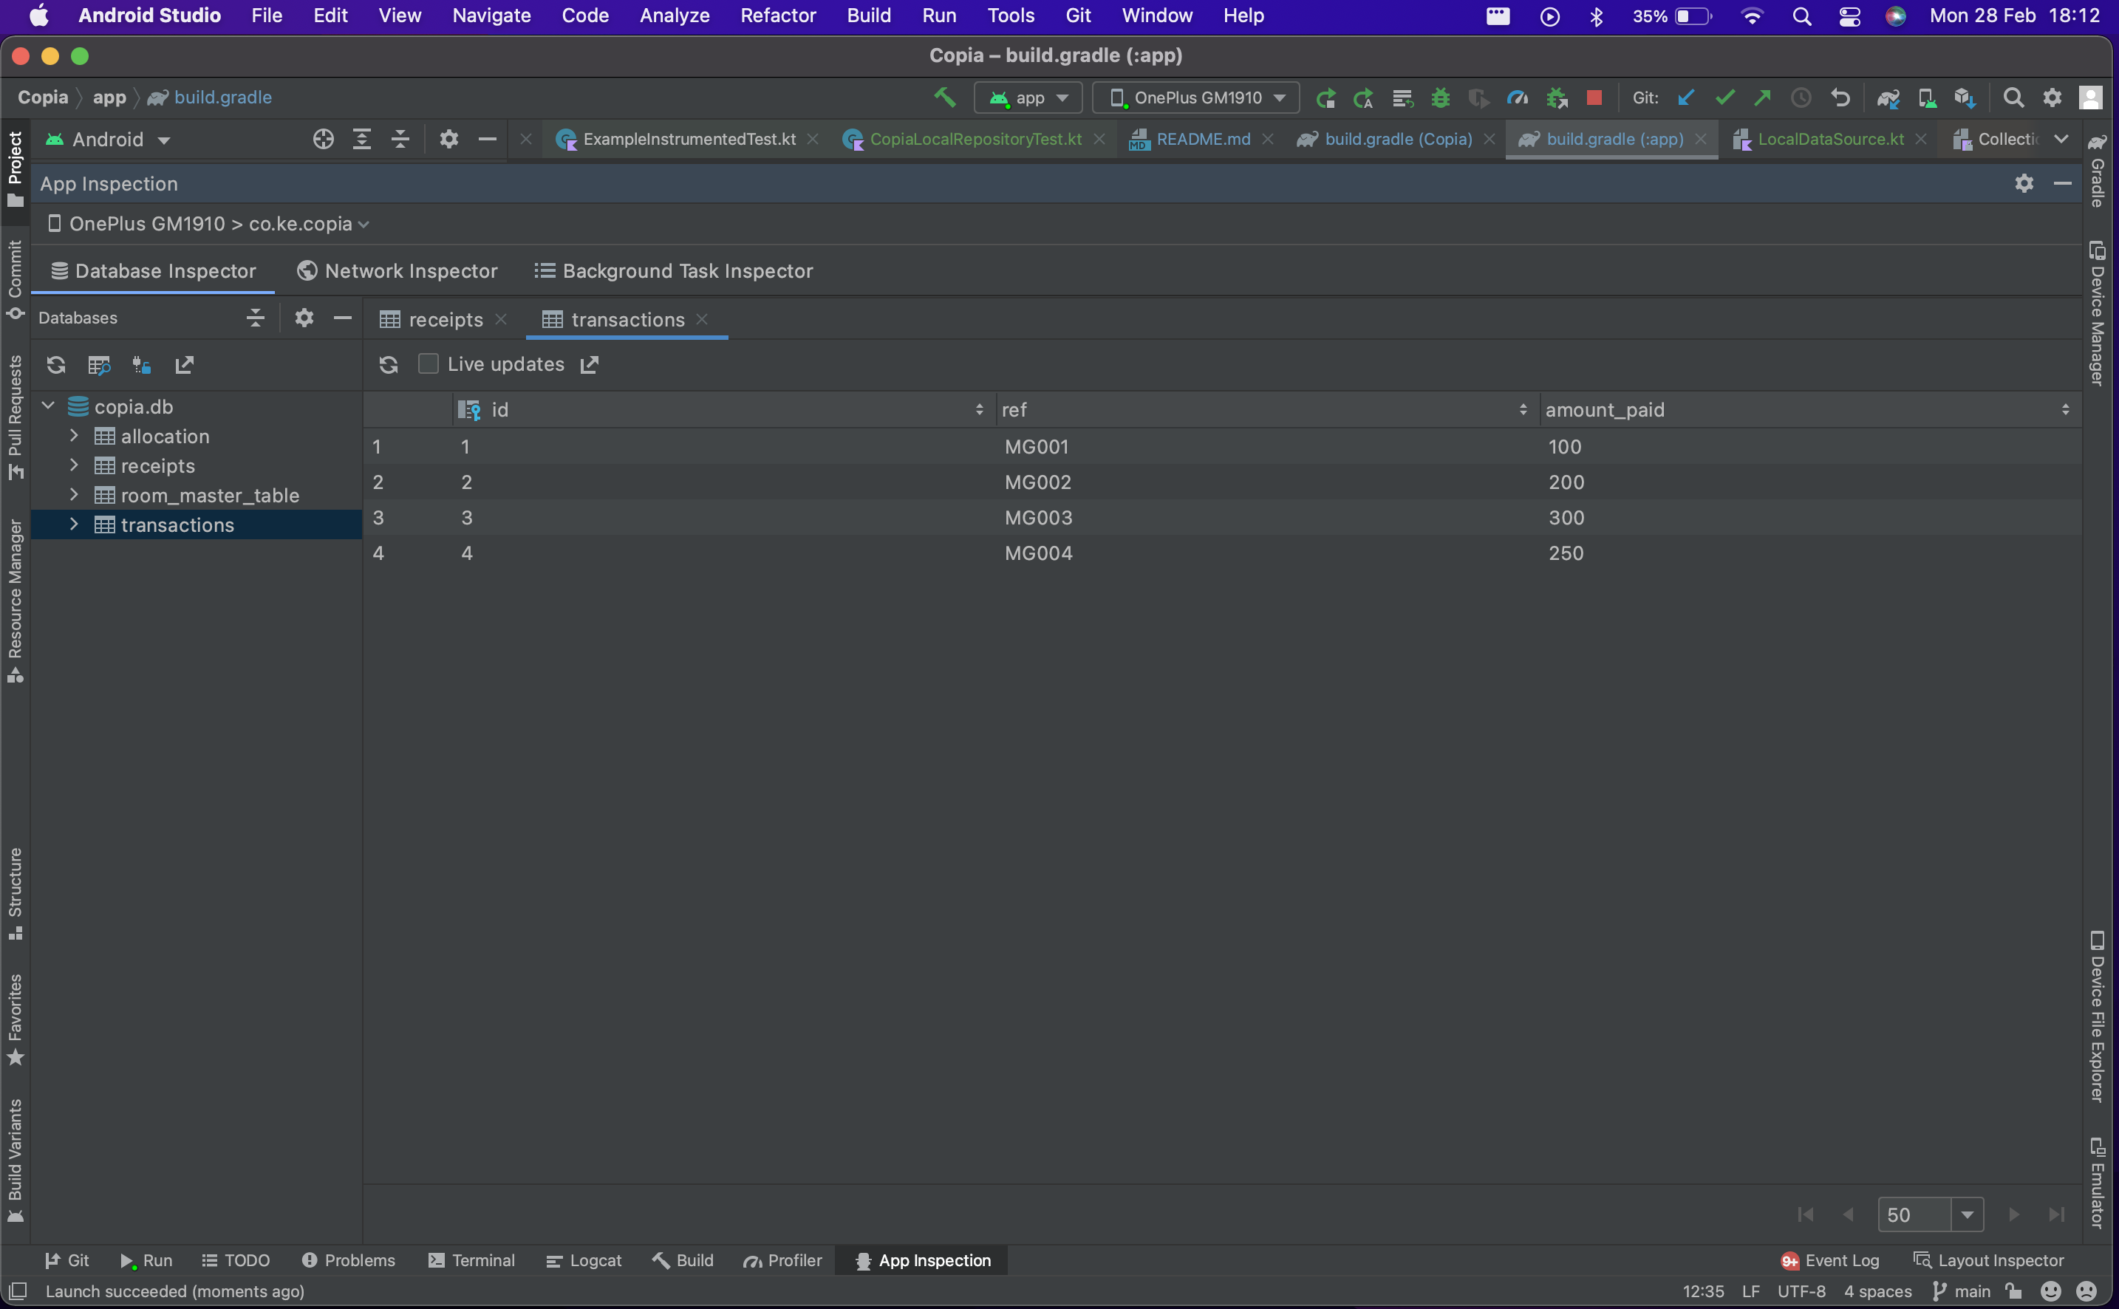The height and width of the screenshot is (1309, 2119).
Task: Export transactions table to file
Action: 590,364
